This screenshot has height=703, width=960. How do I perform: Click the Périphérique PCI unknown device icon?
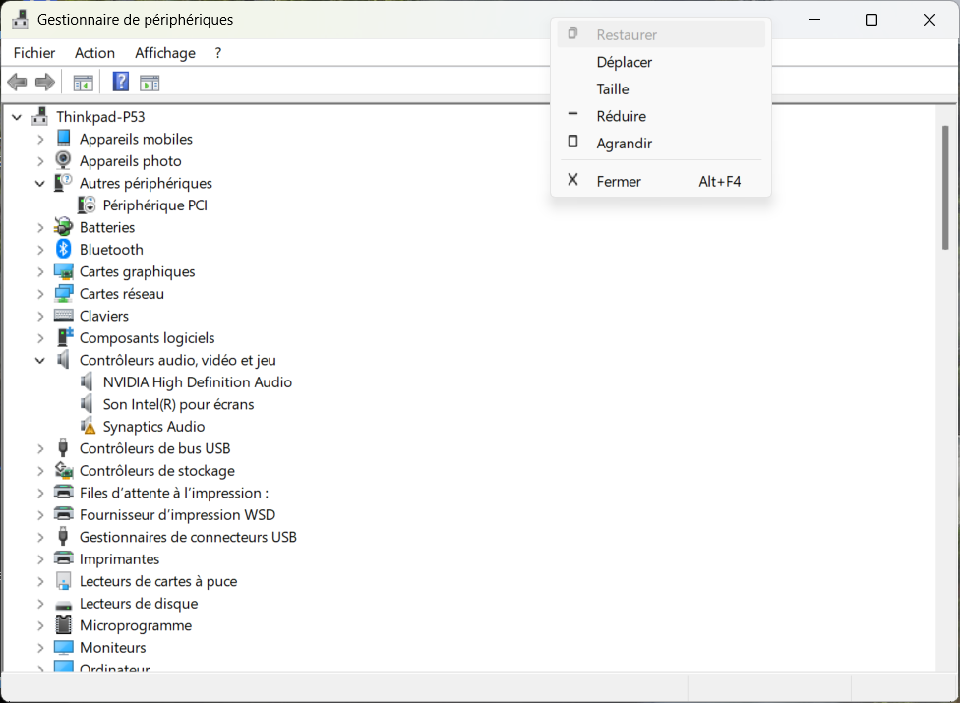coord(87,205)
